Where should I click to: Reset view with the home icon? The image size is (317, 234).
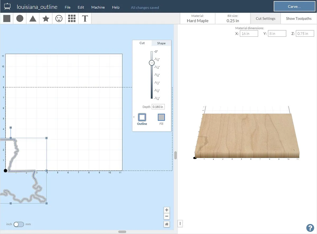coord(167,224)
